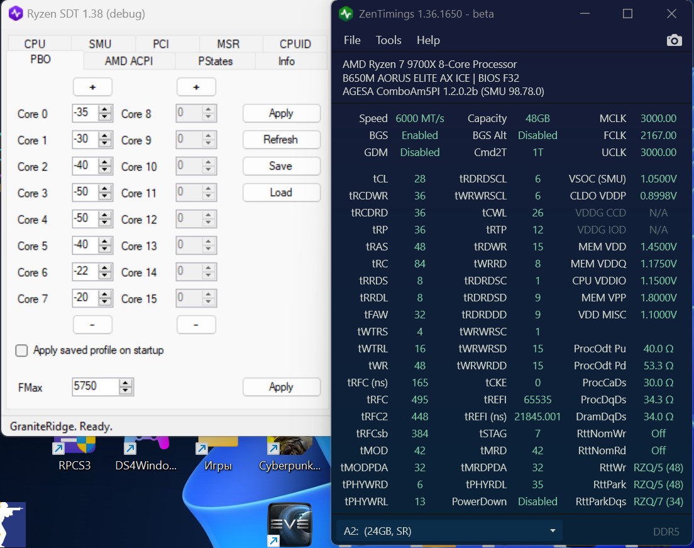The image size is (694, 548).
Task: Click the tREFI value 65535
Action: pos(537,400)
